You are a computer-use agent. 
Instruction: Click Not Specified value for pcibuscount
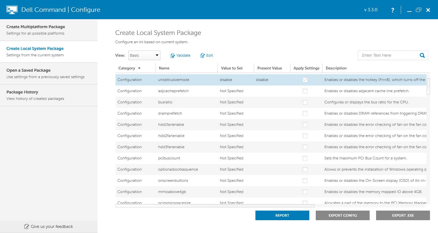232,158
